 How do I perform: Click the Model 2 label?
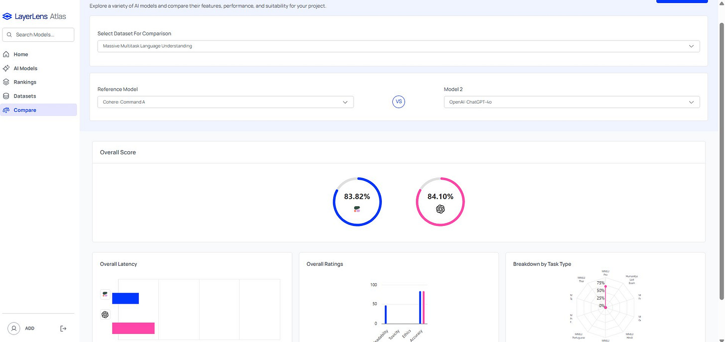[x=453, y=89]
